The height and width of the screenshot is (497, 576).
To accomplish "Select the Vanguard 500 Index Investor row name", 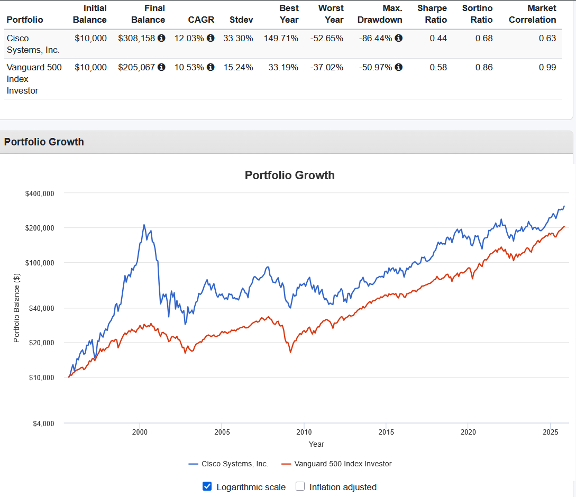I will [34, 79].
